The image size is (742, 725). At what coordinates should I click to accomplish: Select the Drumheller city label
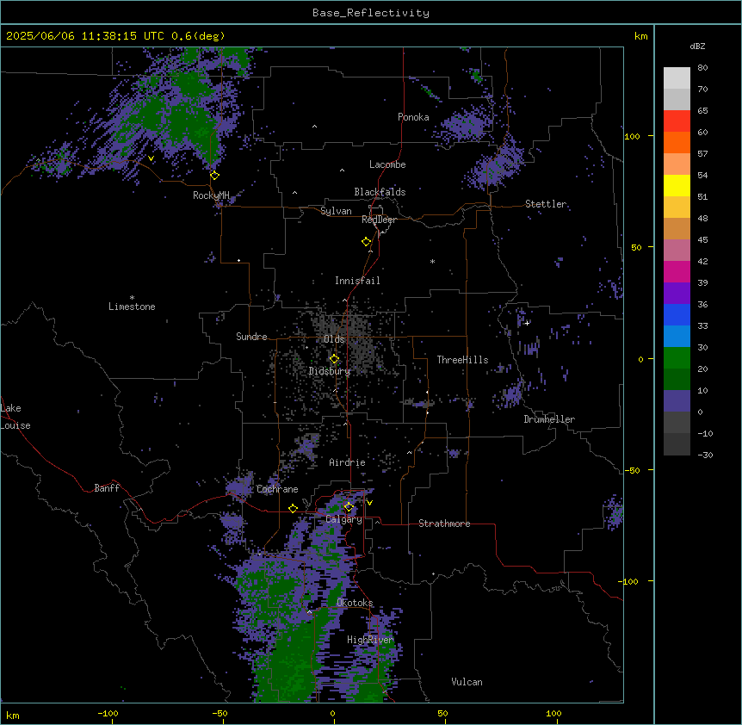[x=549, y=419]
